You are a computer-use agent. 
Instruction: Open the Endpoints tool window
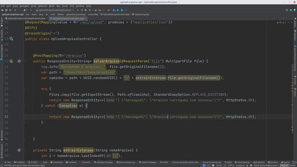259,162
